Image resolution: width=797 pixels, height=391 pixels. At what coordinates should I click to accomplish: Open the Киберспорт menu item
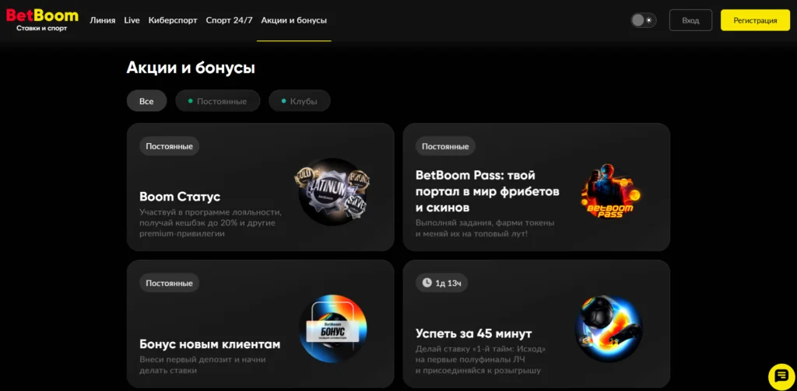(x=173, y=20)
